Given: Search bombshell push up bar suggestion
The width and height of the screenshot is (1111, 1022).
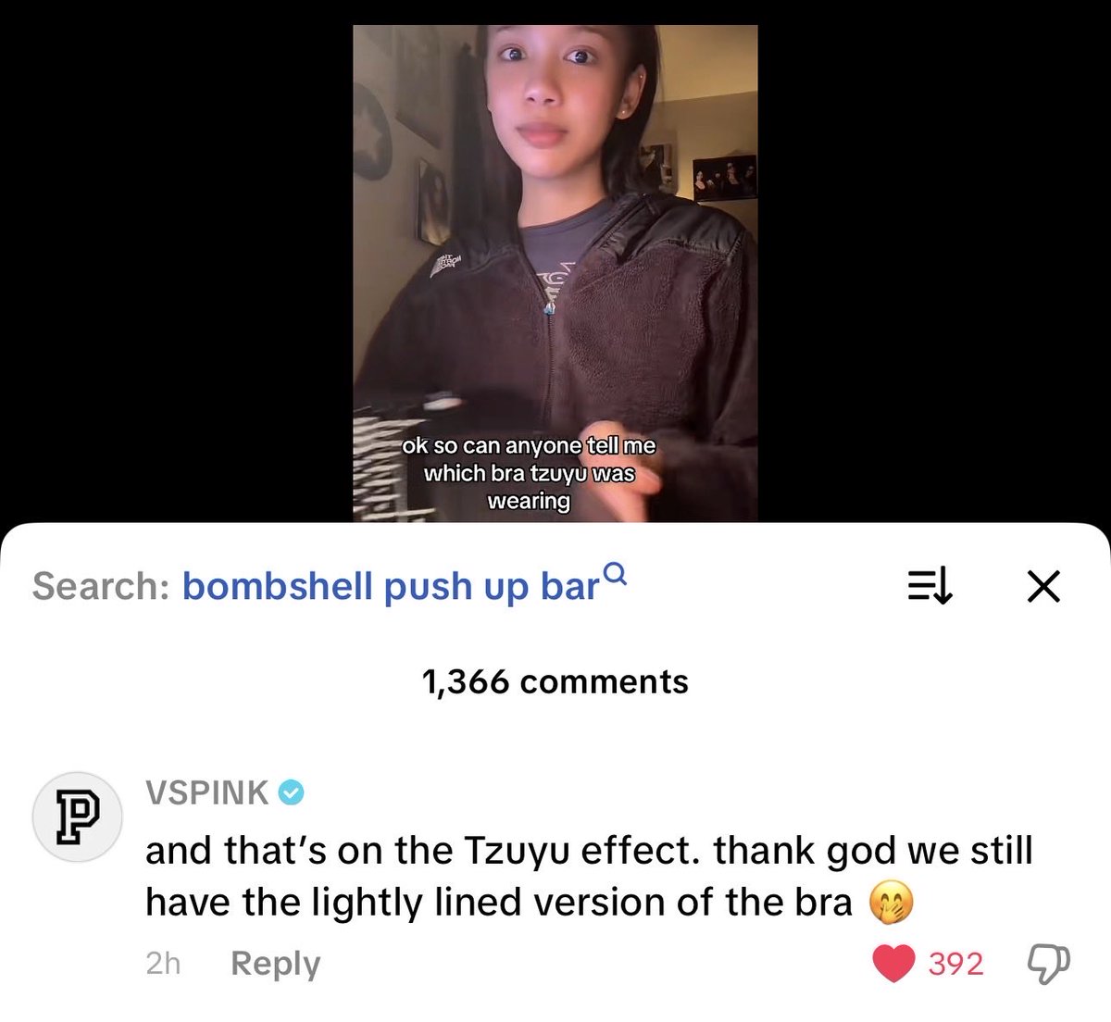Looking at the screenshot, I should 392,587.
